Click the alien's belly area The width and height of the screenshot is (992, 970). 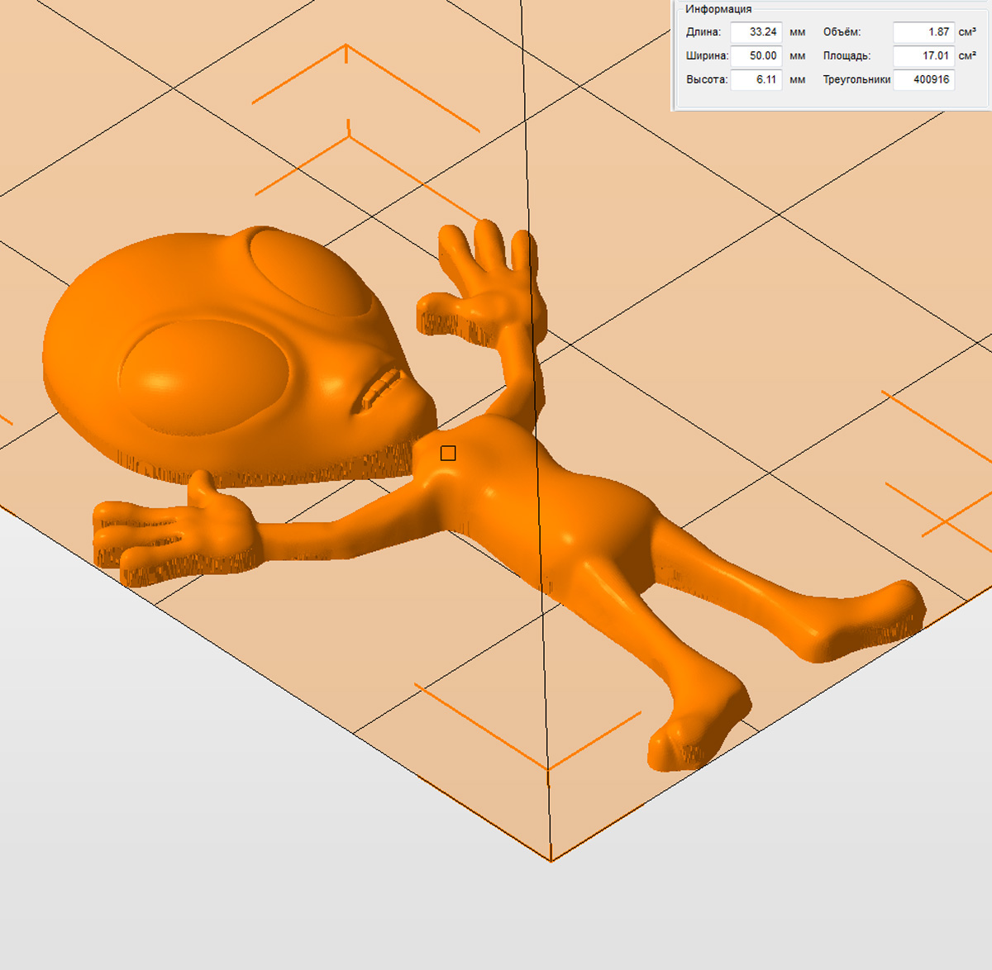pyautogui.click(x=570, y=521)
